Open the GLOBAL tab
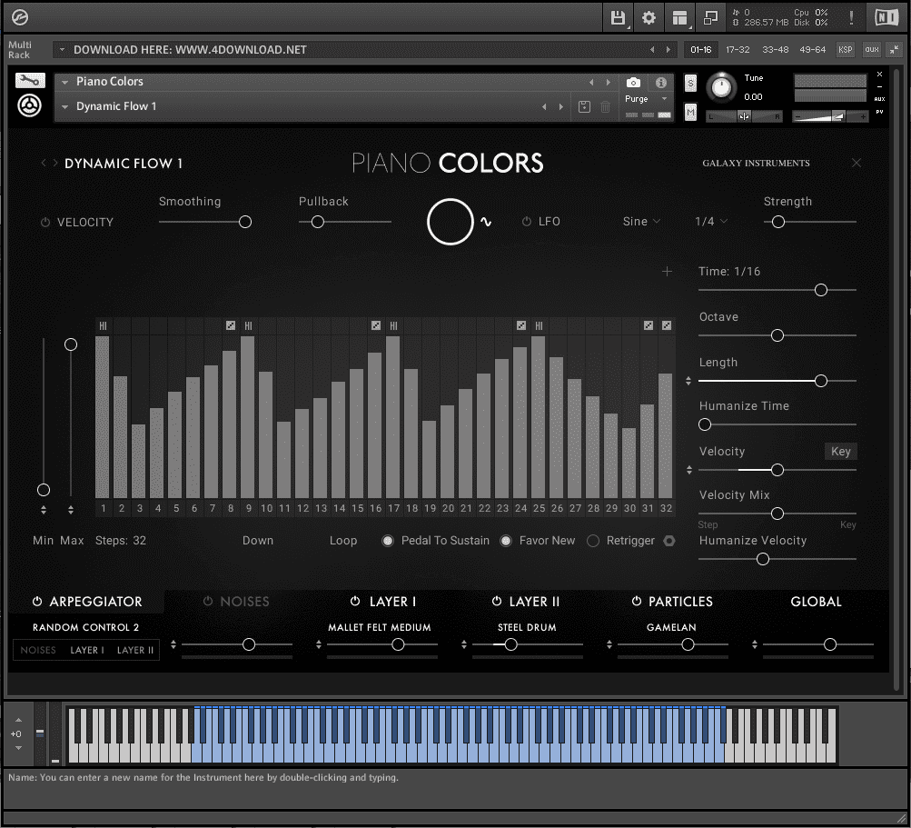Viewport: 911px width, 828px height. [x=816, y=602]
